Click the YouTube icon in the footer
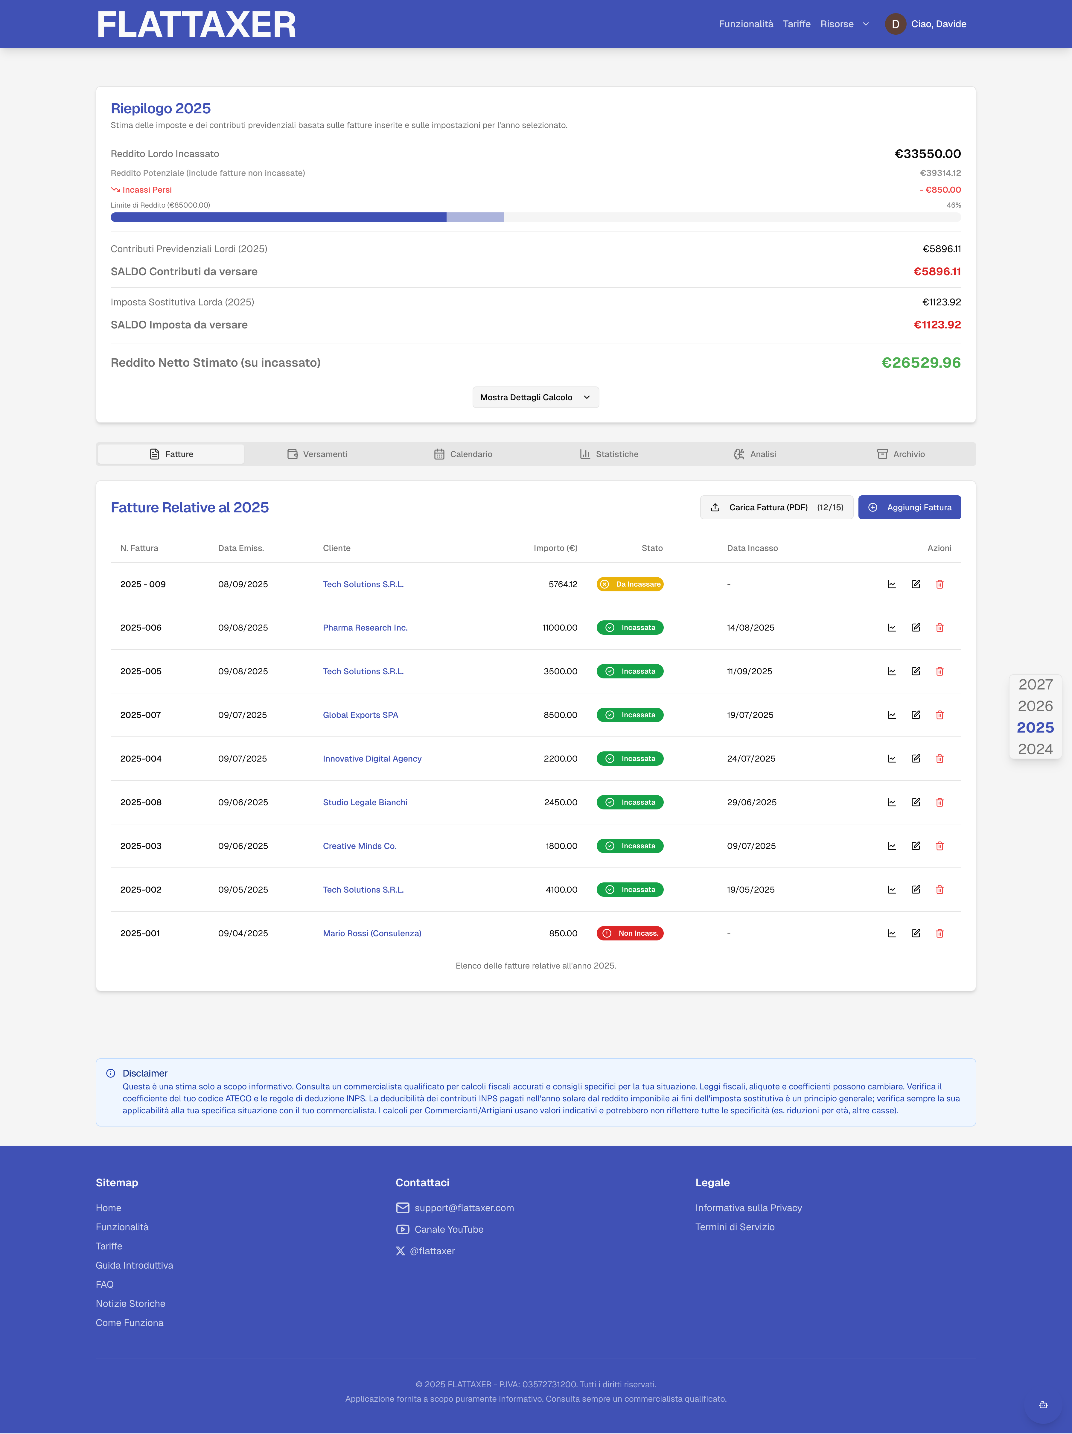1072x1434 pixels. click(403, 1229)
